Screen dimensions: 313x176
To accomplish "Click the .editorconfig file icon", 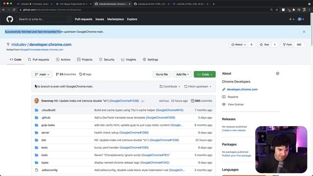I will click(x=37, y=170).
